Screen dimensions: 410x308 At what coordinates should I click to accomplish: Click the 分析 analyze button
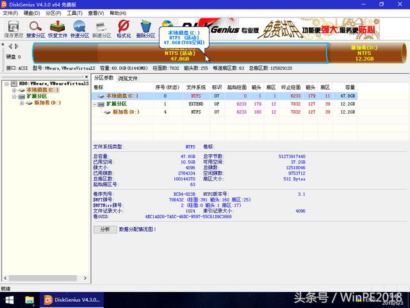coord(105,230)
